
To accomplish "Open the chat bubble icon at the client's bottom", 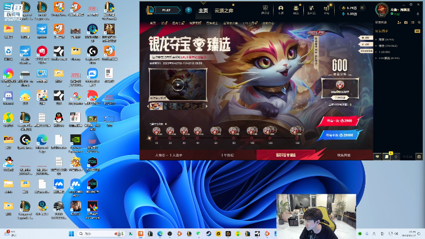I will click(377, 157).
